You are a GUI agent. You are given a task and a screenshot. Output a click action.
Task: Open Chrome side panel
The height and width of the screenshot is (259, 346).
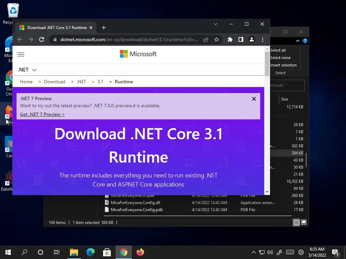[x=241, y=40]
